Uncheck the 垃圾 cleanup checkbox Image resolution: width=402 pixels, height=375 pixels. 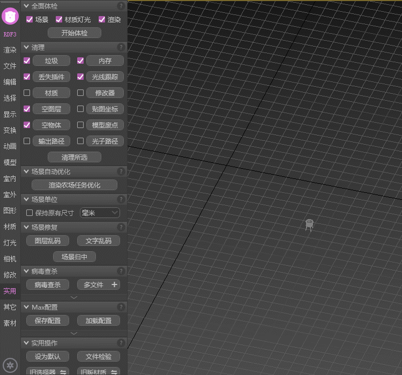(27, 61)
